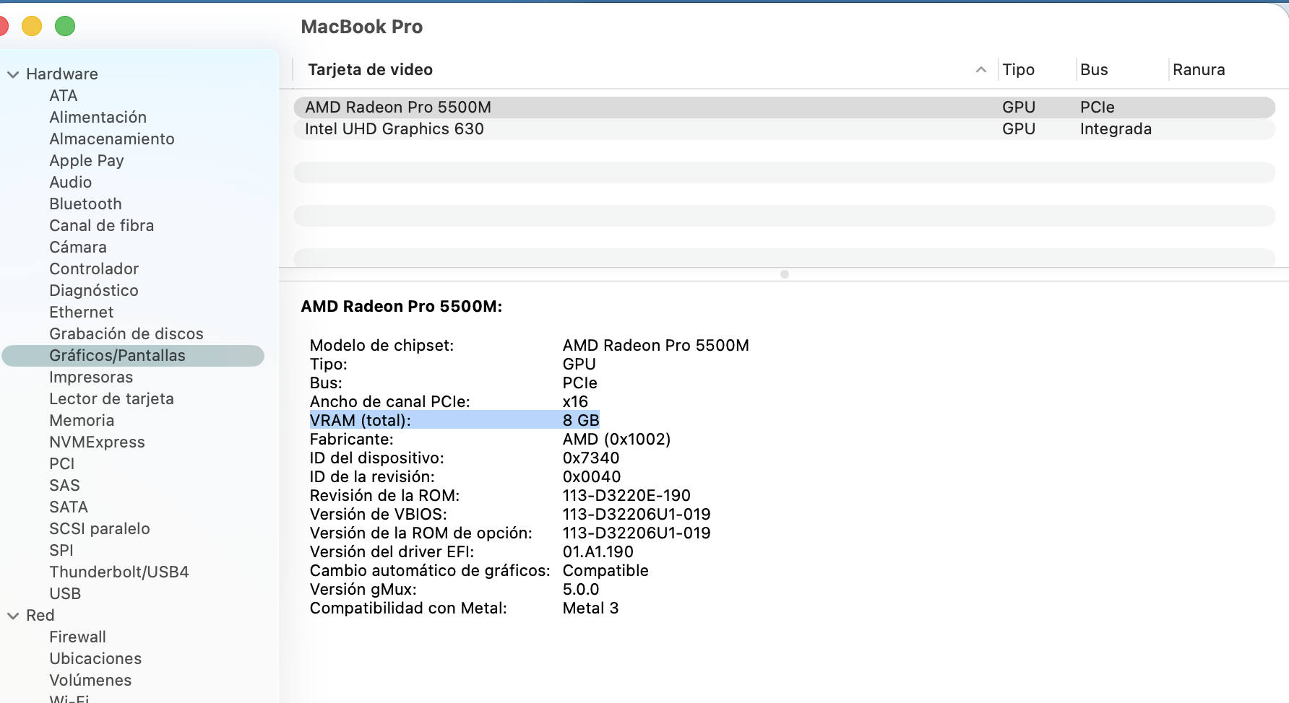The height and width of the screenshot is (703, 1289).
Task: Open the PCI entry
Action: [62, 463]
